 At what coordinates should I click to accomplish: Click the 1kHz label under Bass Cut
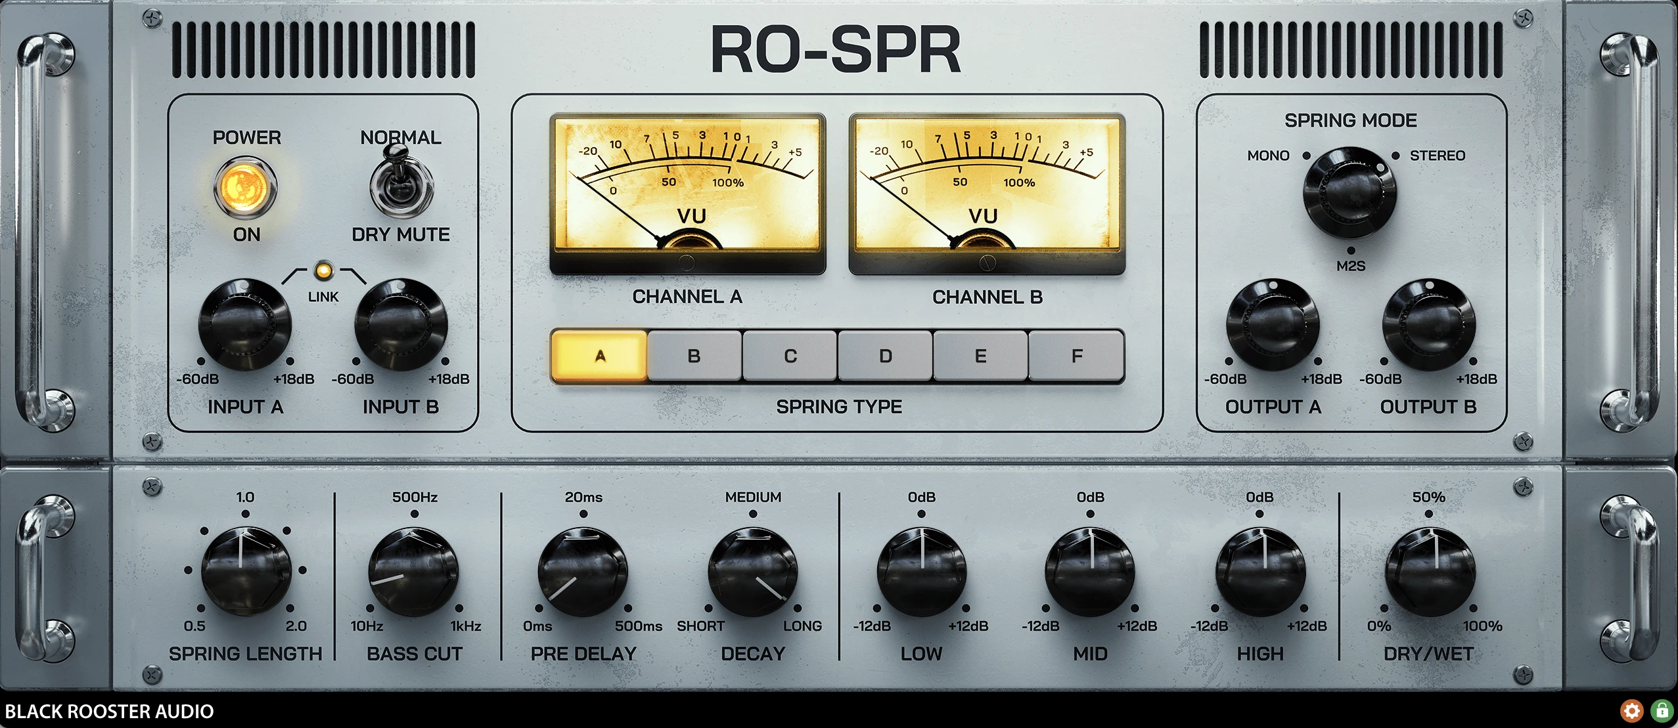tap(466, 626)
